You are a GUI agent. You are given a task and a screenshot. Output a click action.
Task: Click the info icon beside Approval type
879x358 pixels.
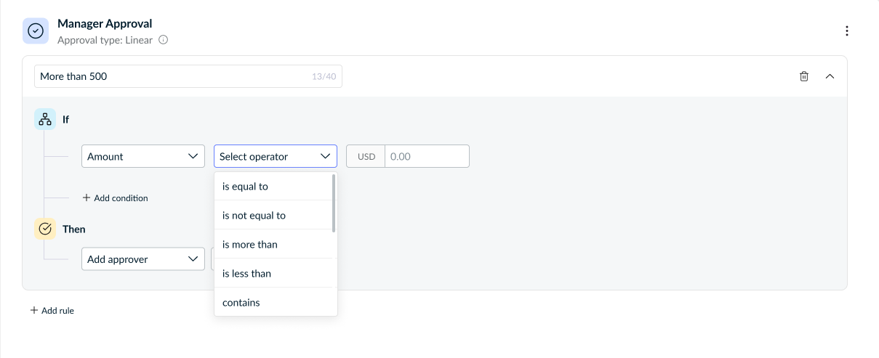coord(163,40)
